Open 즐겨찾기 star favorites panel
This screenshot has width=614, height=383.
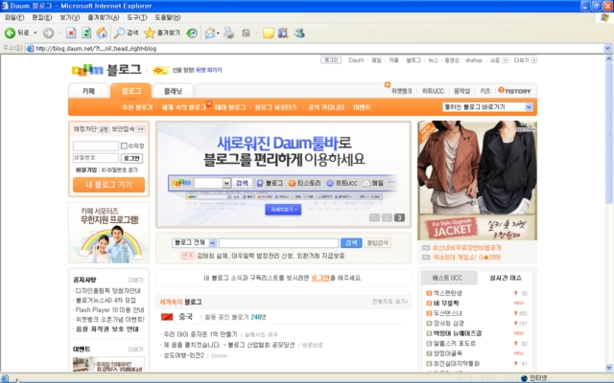161,34
